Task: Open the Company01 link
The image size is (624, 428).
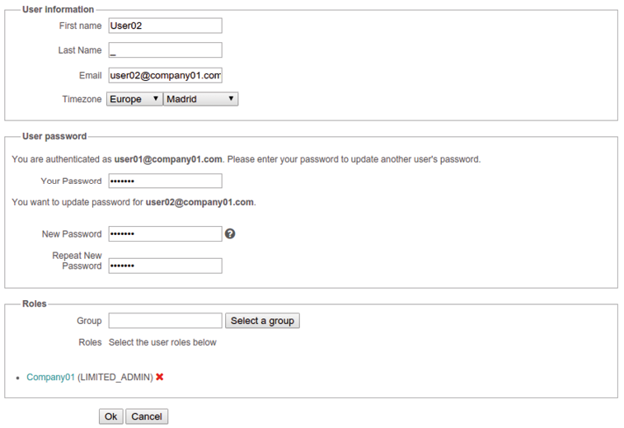Action: click(50, 377)
